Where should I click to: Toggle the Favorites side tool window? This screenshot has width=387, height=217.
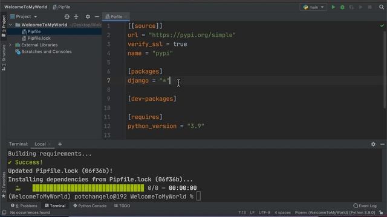[x=4, y=184]
